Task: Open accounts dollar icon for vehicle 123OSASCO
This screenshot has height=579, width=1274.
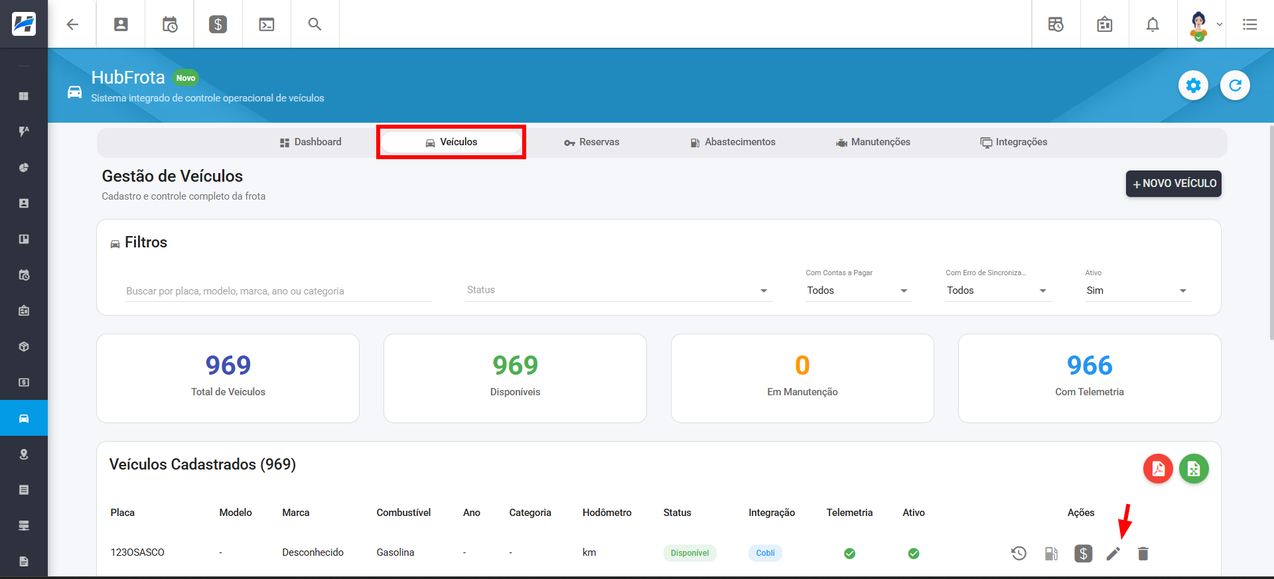Action: tap(1083, 553)
